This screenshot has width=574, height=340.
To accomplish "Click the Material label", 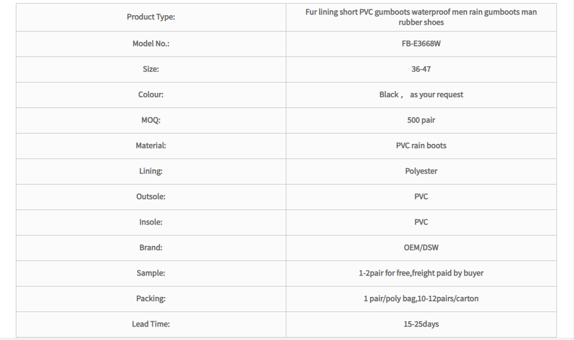I will (151, 146).
